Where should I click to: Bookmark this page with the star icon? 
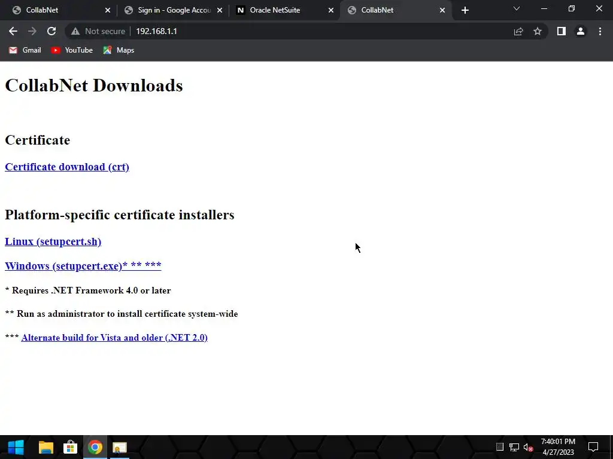click(538, 31)
